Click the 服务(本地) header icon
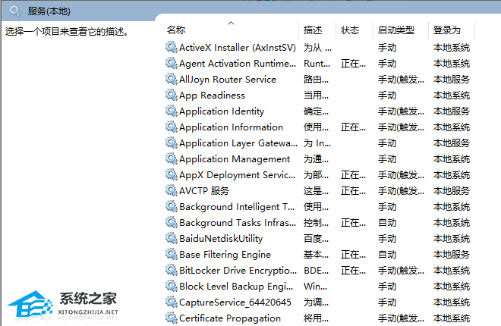 pyautogui.click(x=15, y=11)
